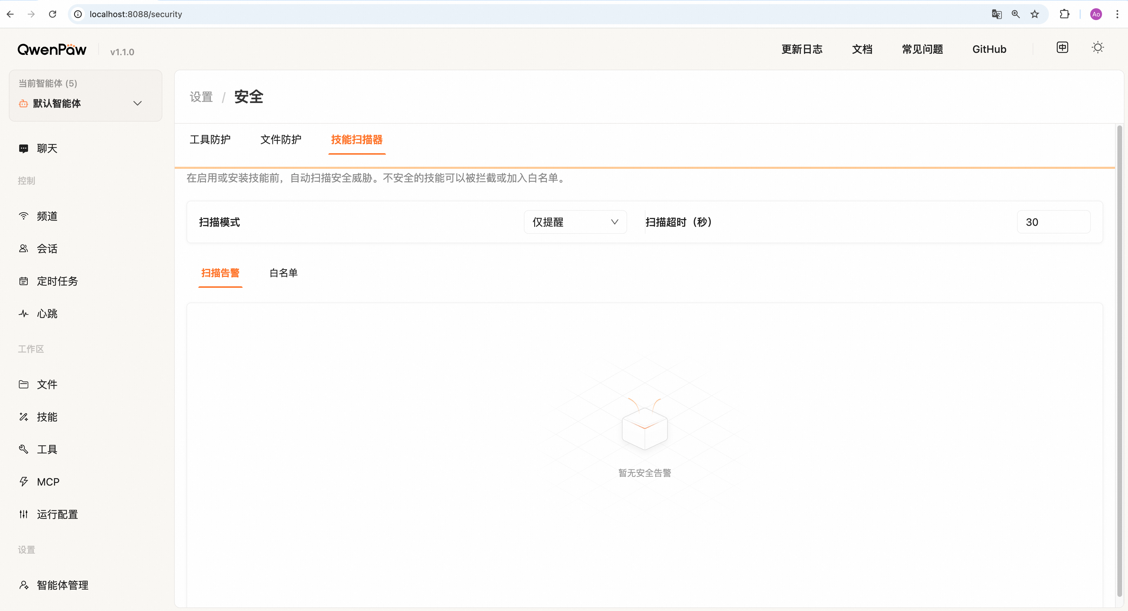Open the 更新日志 link
The width and height of the screenshot is (1128, 611).
click(x=802, y=49)
